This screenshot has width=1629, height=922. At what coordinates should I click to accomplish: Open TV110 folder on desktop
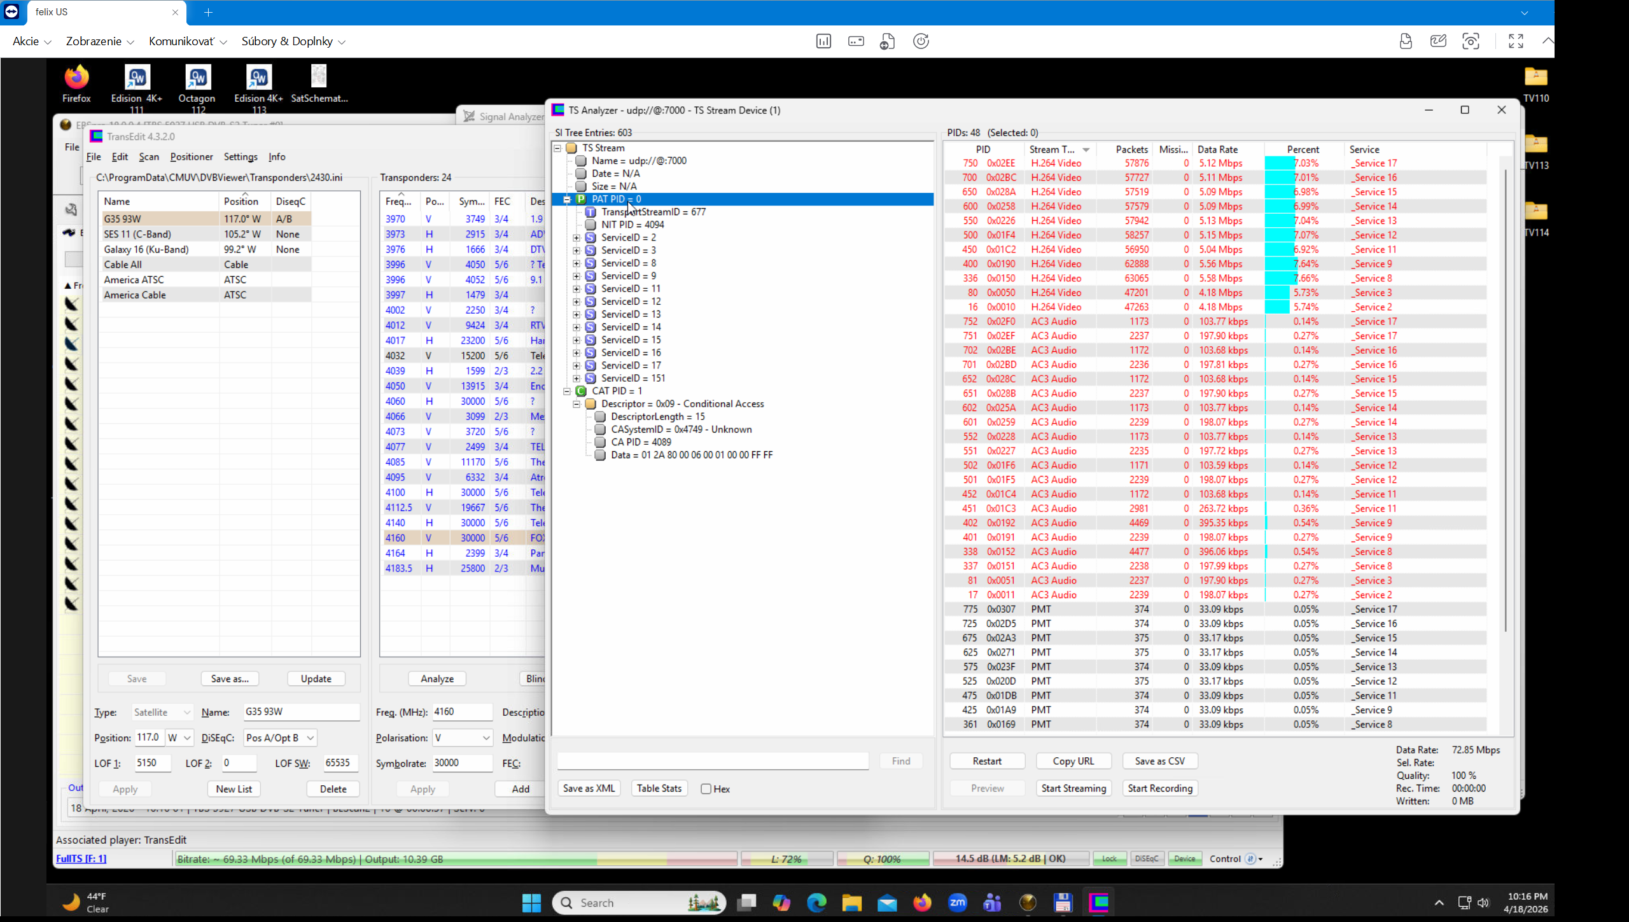pos(1535,83)
